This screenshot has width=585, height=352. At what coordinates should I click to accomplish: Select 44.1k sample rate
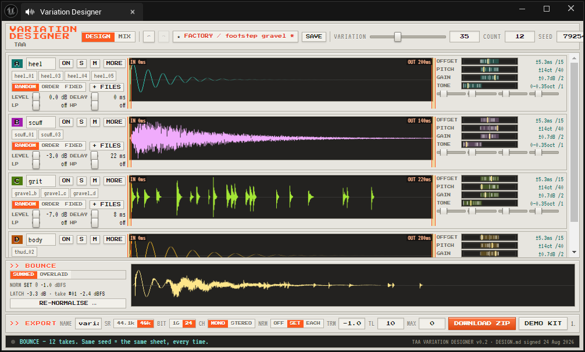[x=126, y=324]
